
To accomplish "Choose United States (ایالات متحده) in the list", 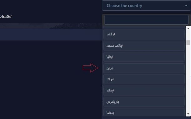I will [x=144, y=46].
